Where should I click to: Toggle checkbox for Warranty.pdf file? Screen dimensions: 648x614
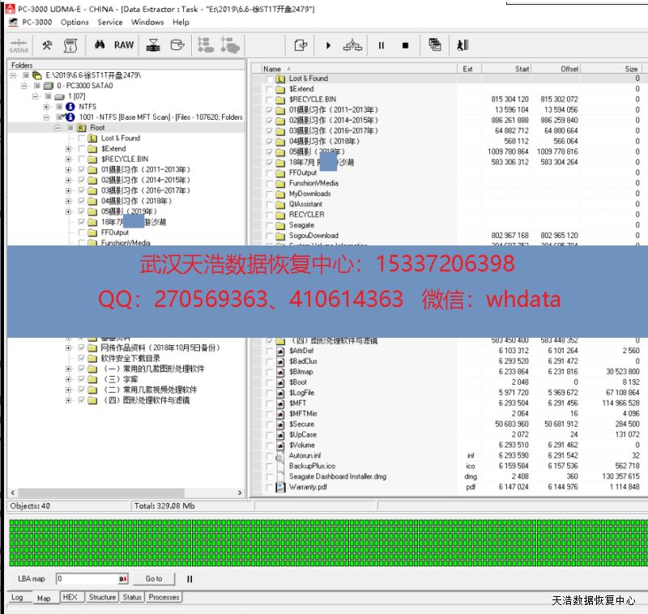point(270,488)
